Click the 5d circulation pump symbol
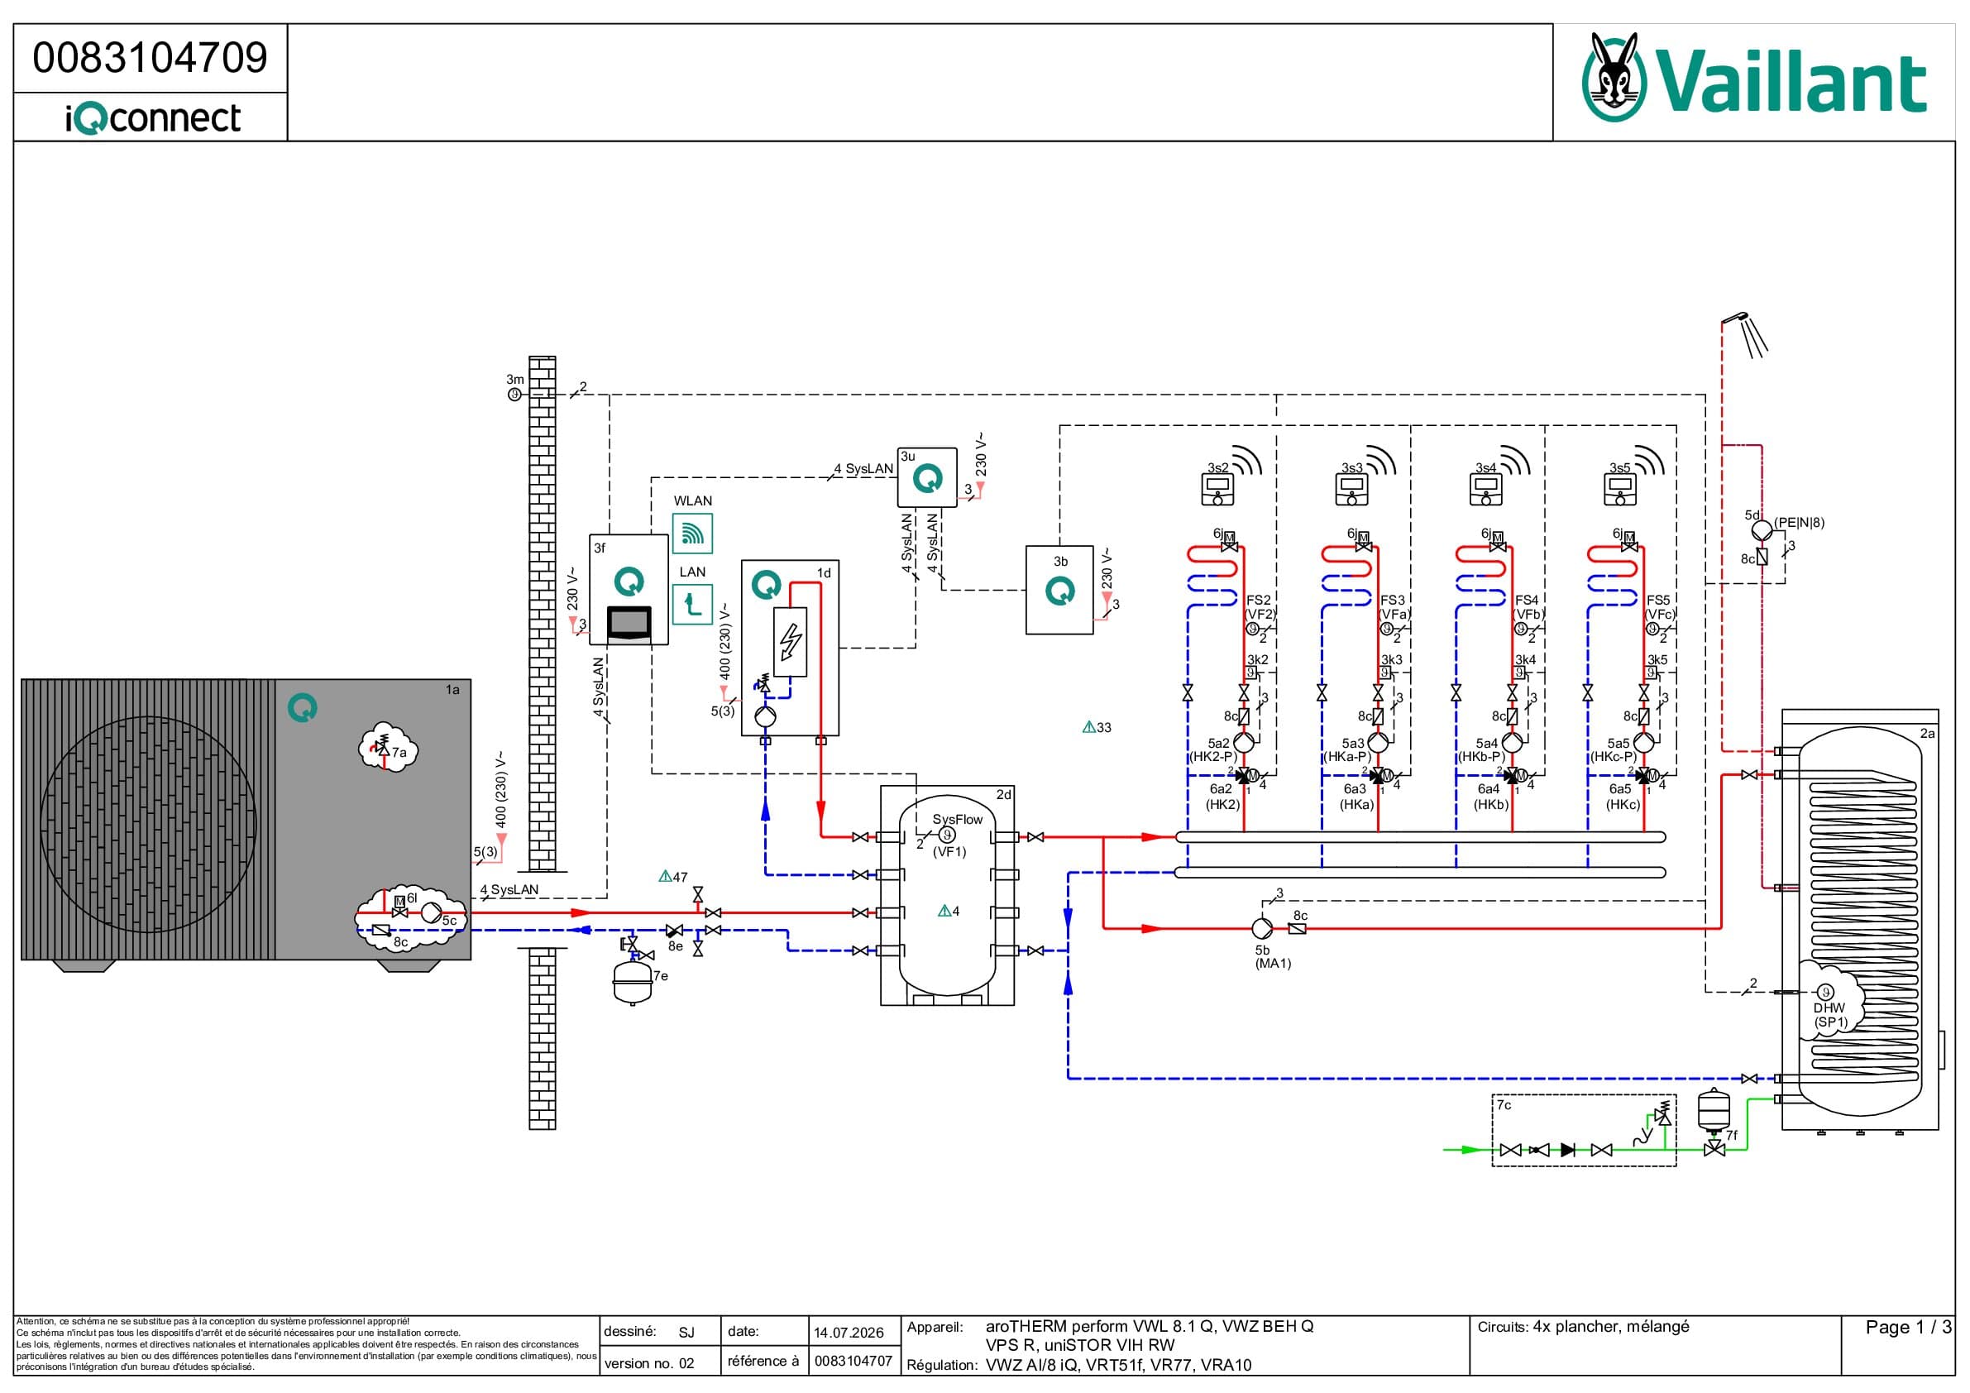The width and height of the screenshot is (1970, 1393). 1762,529
